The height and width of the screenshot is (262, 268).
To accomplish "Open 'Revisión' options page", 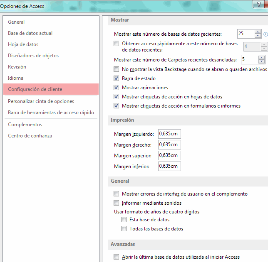I will (x=51, y=67).
